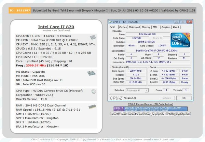Image resolution: width=205 pixels, height=142 pixels.
Task: Open the About tab
Action: click(176, 27)
